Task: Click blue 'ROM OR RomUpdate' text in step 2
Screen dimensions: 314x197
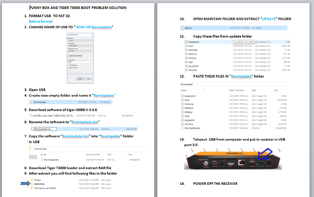Action: point(94,27)
